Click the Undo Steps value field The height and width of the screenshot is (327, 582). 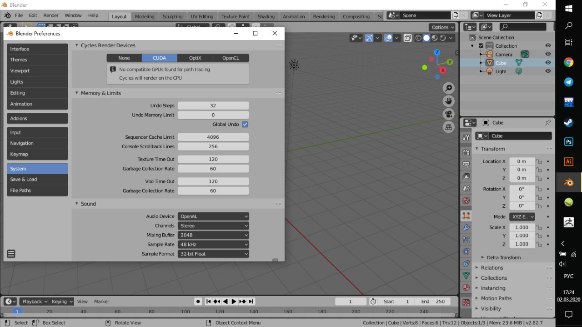[213, 106]
